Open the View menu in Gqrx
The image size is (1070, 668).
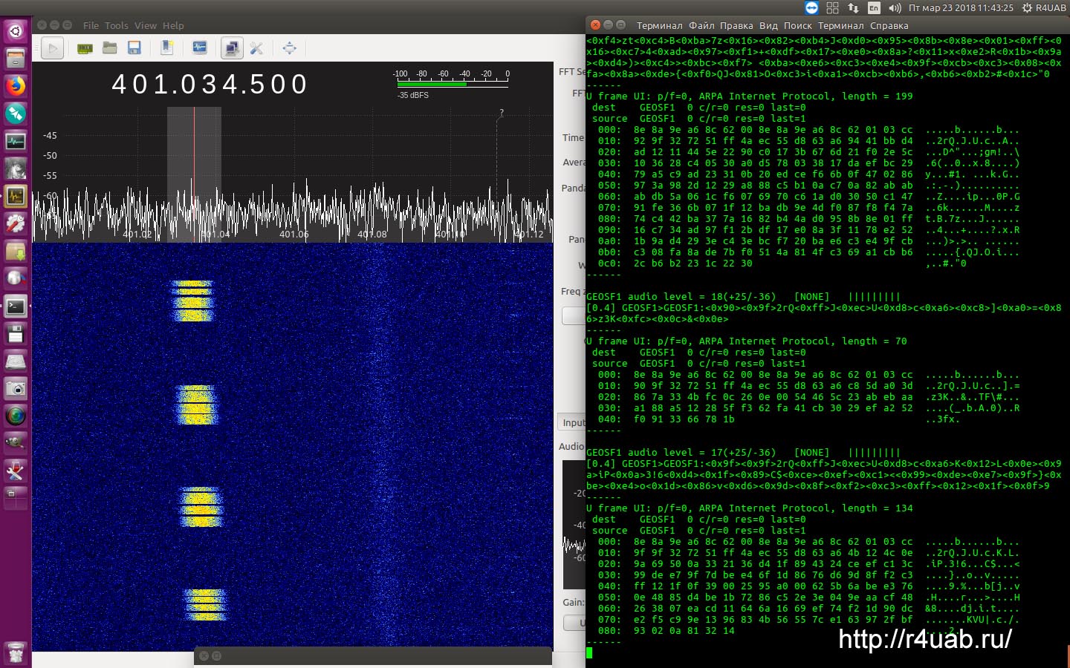click(x=146, y=25)
